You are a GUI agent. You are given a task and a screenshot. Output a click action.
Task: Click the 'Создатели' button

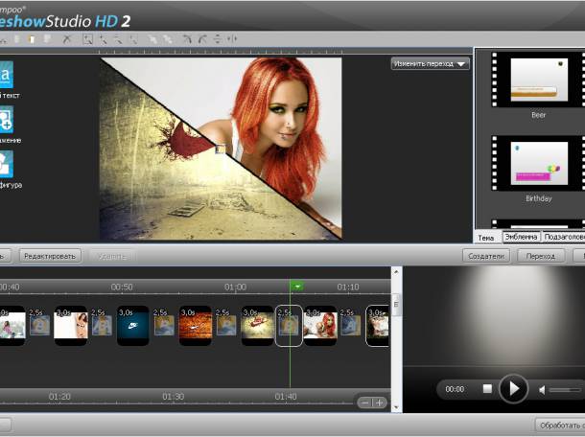point(485,256)
